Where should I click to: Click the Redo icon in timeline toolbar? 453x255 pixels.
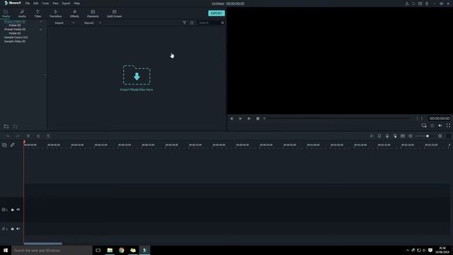18,136
